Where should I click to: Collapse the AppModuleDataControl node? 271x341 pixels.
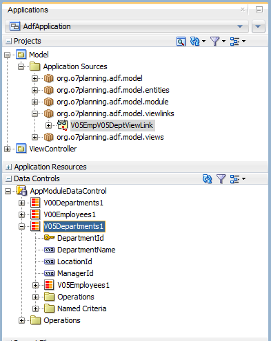tap(8, 192)
